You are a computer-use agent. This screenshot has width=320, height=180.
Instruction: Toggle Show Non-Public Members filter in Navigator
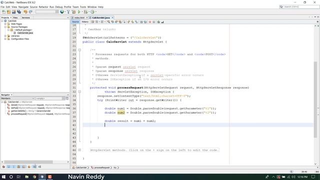coord(19,166)
